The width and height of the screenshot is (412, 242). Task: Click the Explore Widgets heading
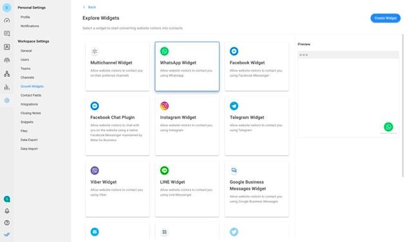click(x=101, y=18)
